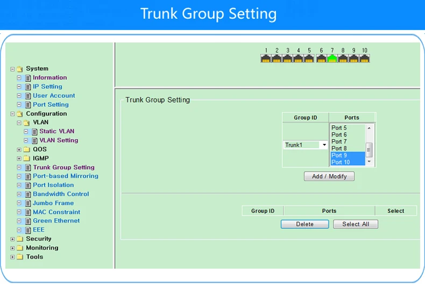
Task: Expand the QOS tree node
Action: pos(19,149)
